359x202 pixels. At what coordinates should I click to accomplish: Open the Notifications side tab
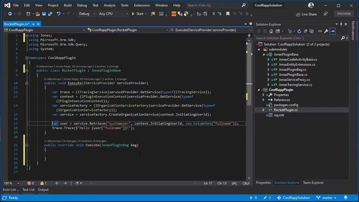pos(353,30)
